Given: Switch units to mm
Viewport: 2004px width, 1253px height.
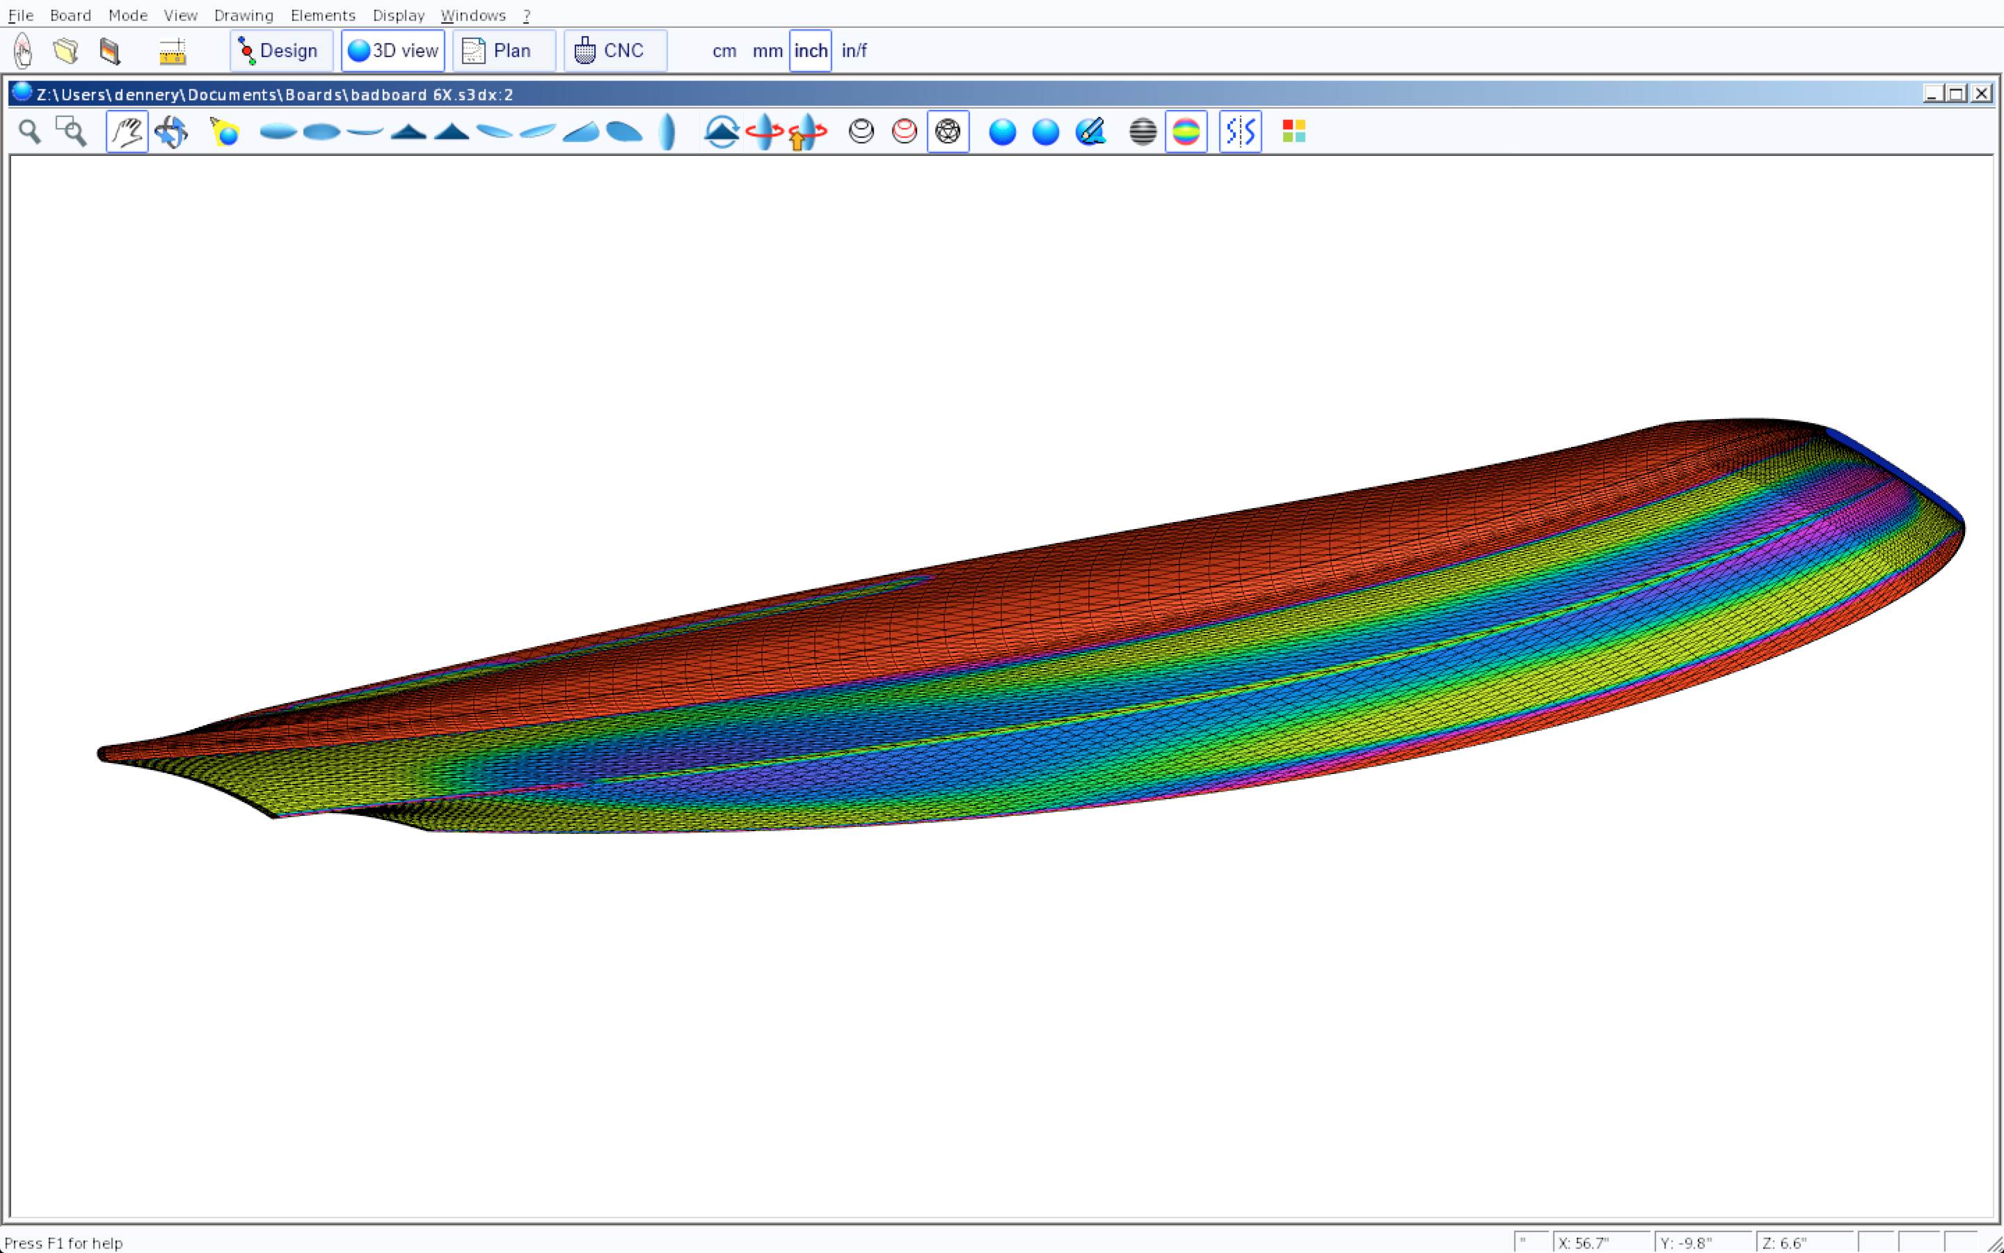Looking at the screenshot, I should tap(767, 51).
